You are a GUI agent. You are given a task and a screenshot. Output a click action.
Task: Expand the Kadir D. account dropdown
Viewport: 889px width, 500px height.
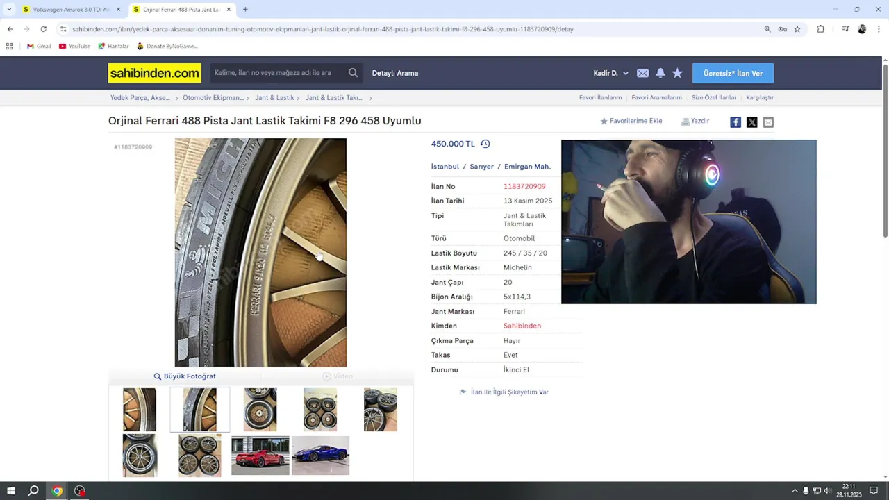click(610, 73)
